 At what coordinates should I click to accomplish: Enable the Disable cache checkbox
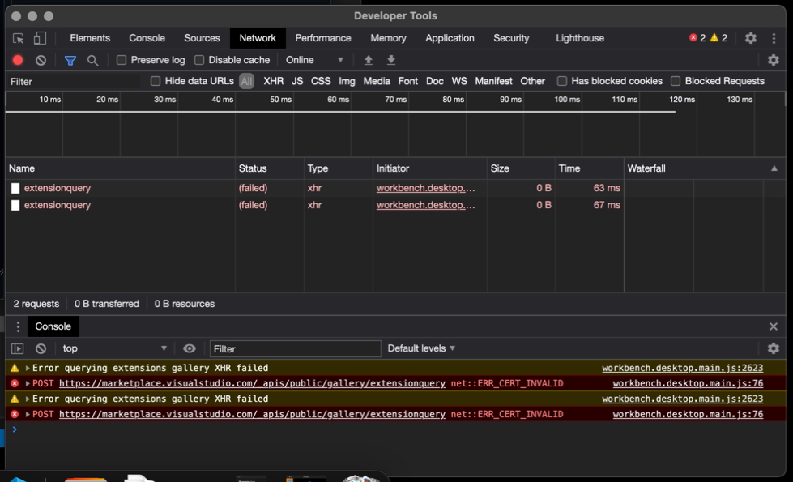click(198, 60)
